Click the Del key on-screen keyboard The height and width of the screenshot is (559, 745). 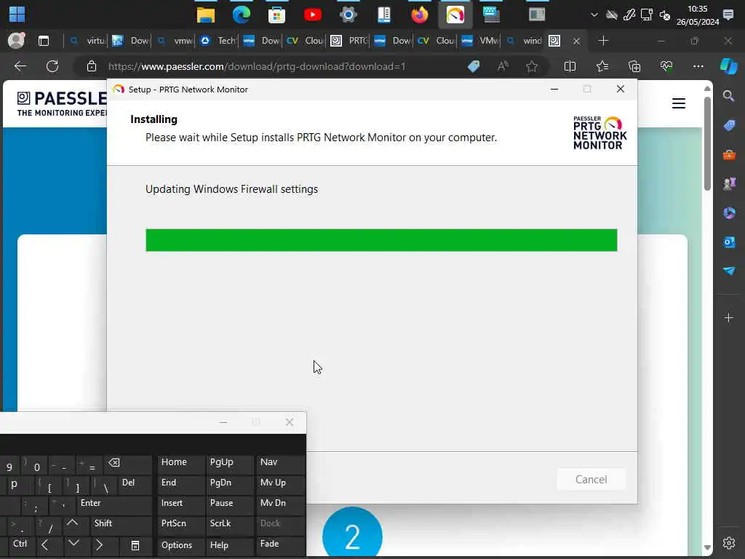[x=135, y=484]
